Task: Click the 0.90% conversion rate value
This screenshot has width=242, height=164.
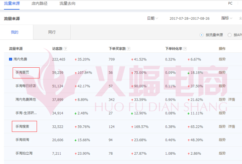Action: [171, 100]
